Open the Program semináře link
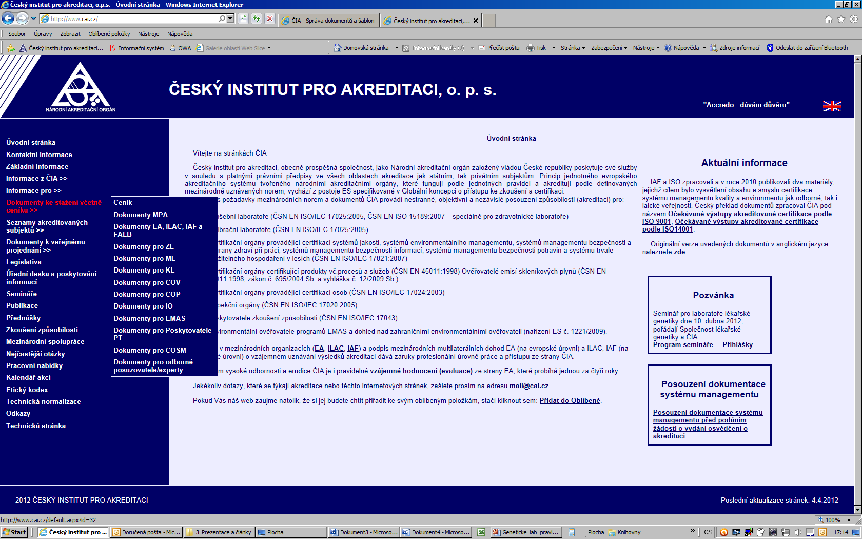862x539 pixels. (x=683, y=345)
